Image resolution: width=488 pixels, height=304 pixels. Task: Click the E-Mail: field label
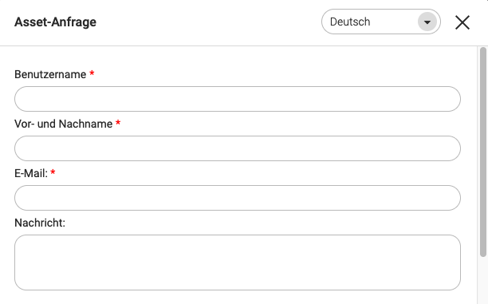point(31,173)
